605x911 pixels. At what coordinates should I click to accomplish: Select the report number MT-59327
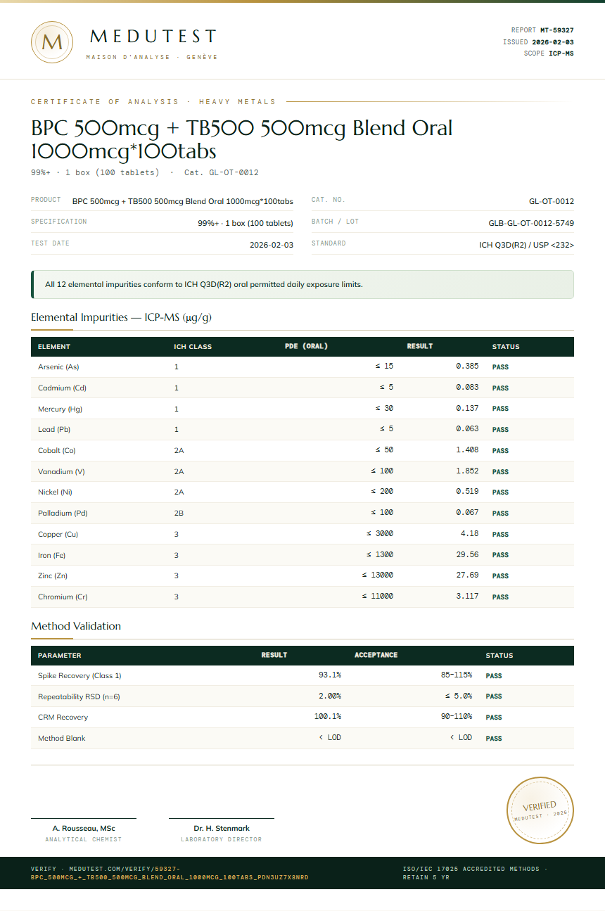(556, 30)
